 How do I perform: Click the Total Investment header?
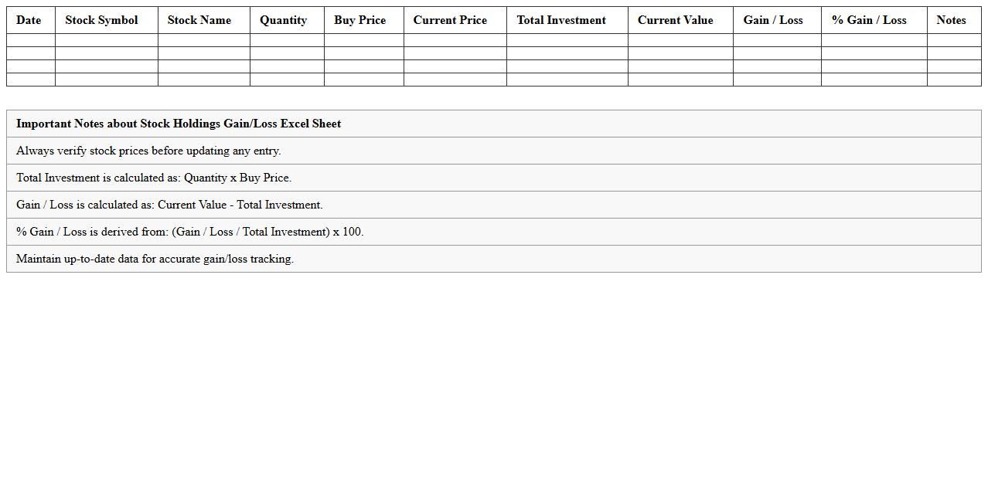561,20
